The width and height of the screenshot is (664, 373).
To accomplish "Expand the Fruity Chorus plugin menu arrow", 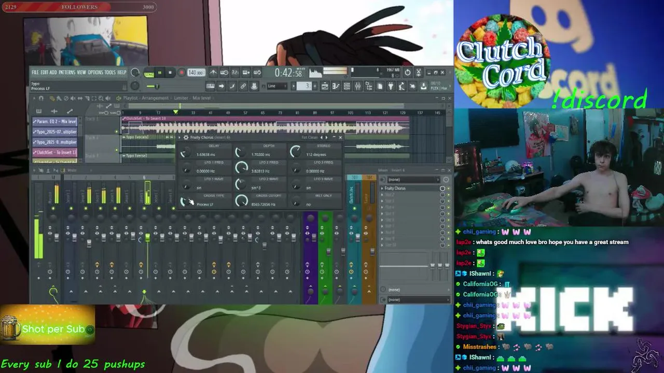I will point(181,138).
